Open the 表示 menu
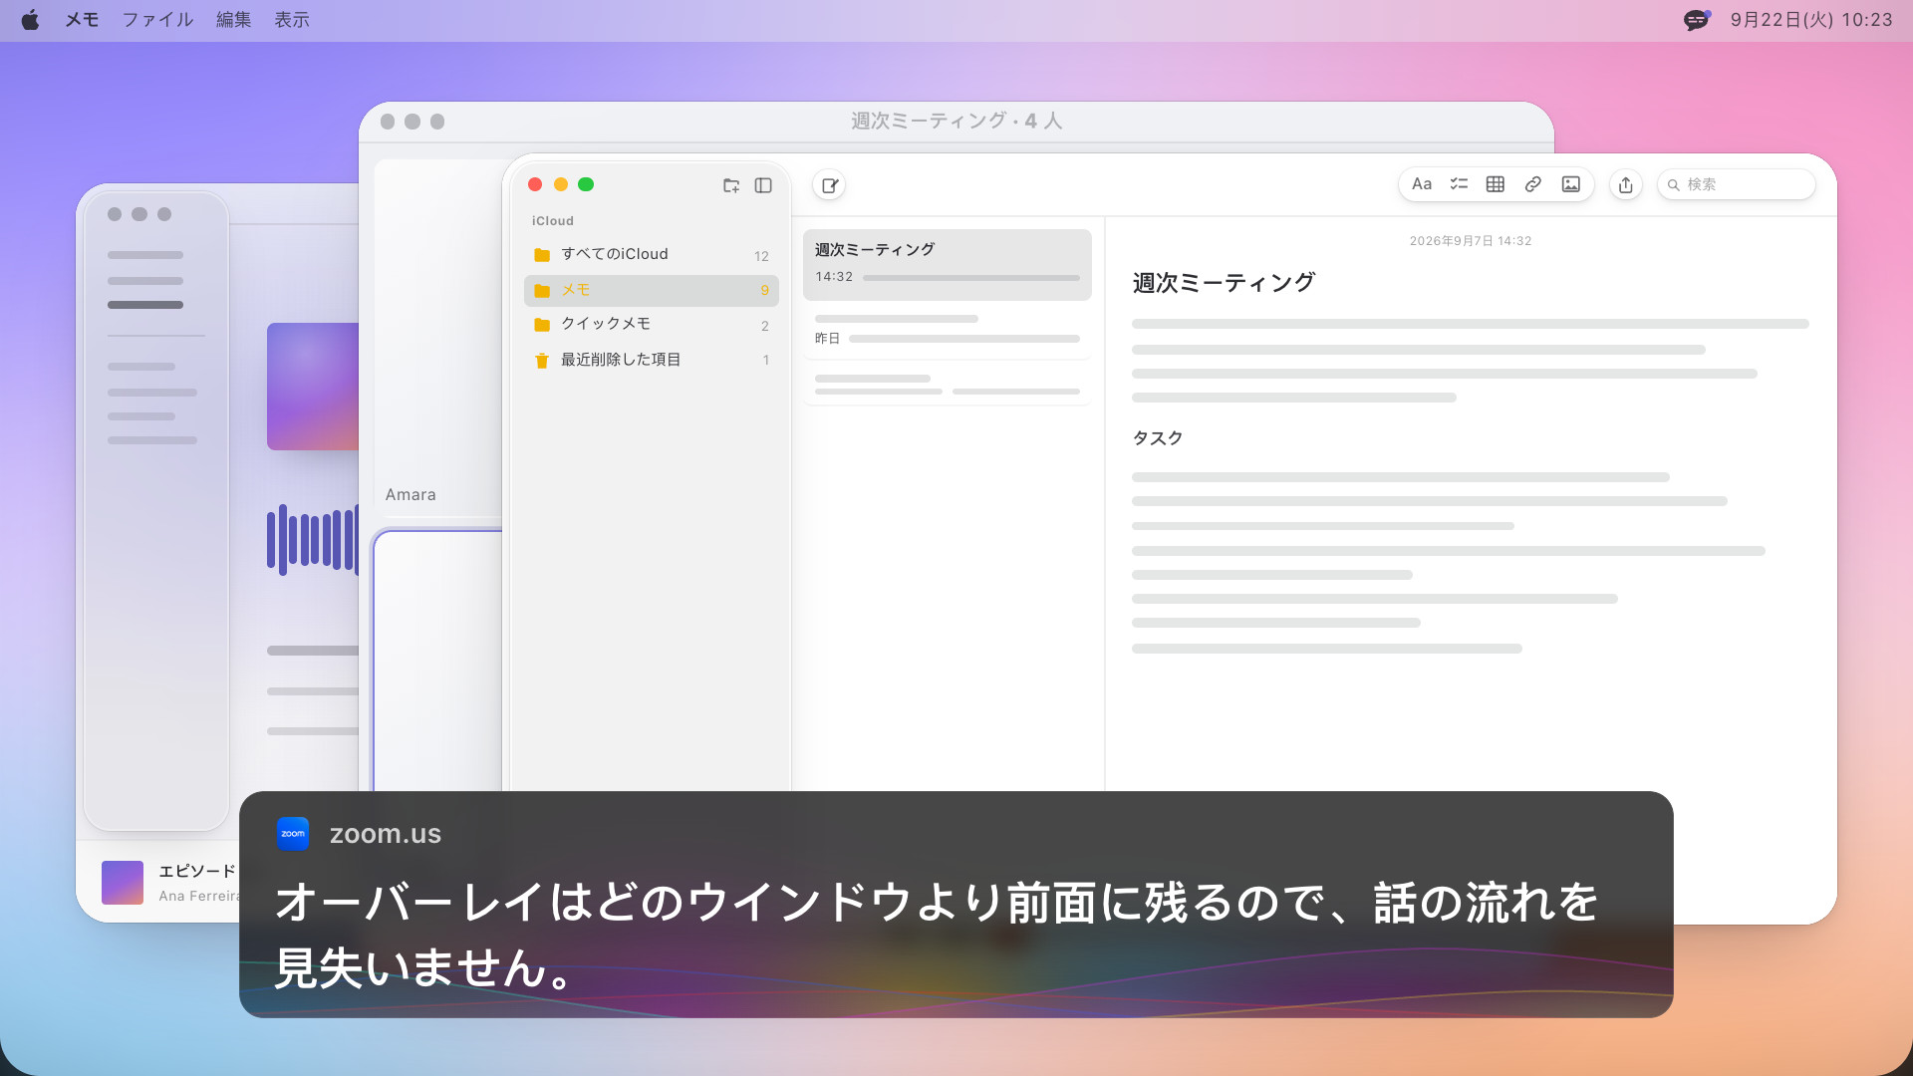The image size is (1913, 1076). pos(292,20)
